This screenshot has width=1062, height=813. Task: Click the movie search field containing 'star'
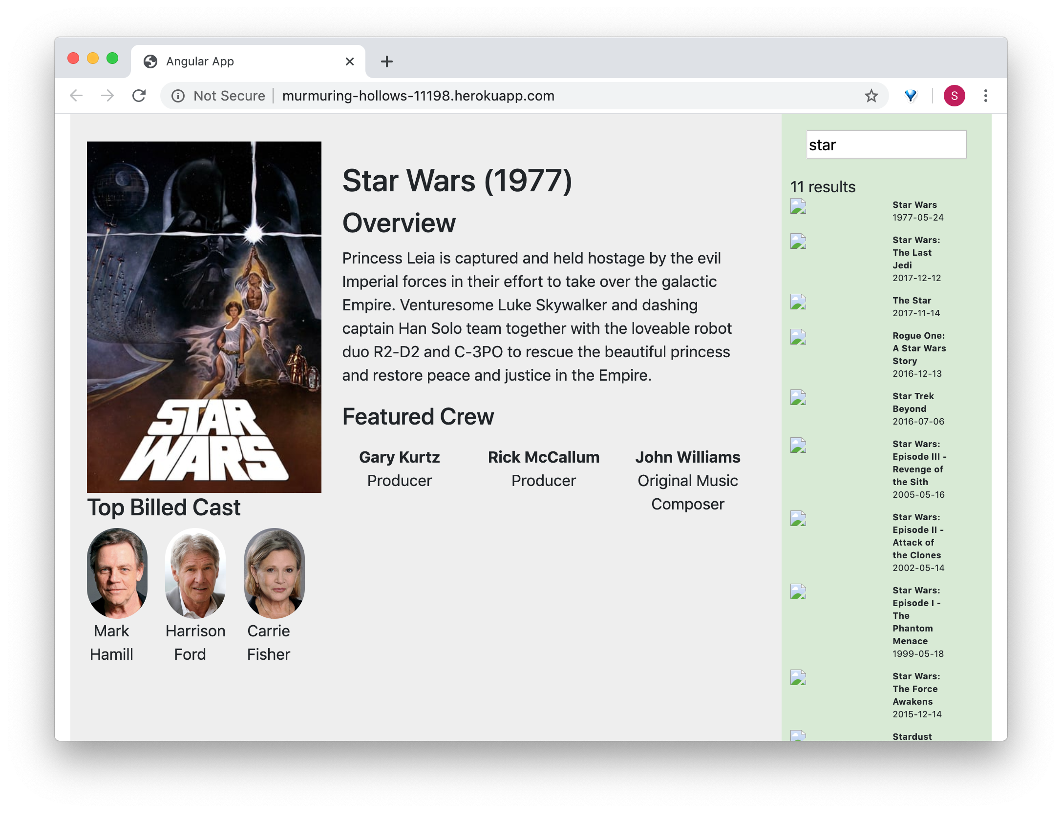[886, 145]
